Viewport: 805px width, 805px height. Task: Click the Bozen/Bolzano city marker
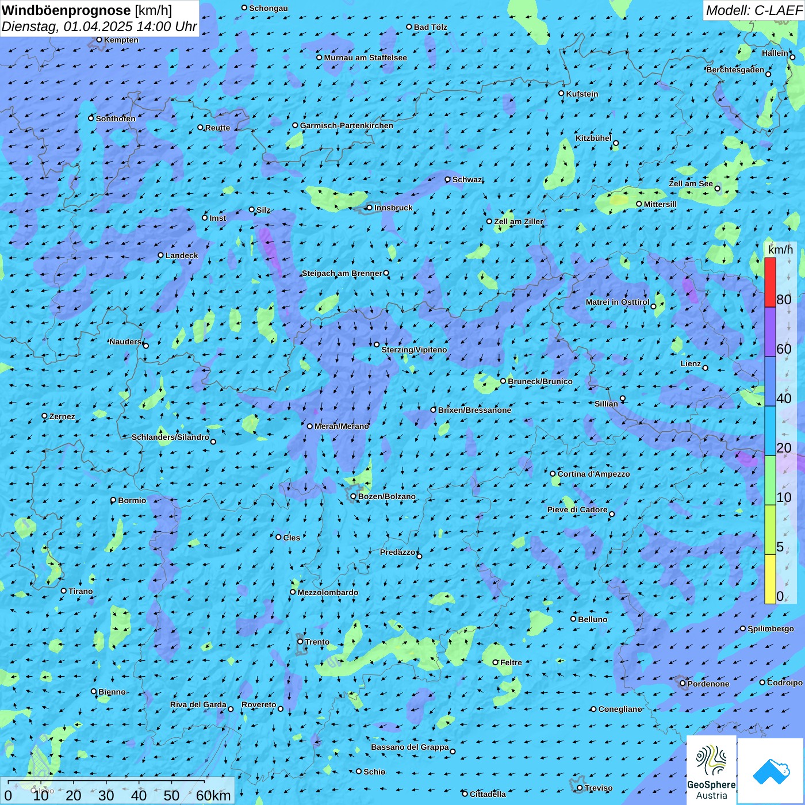354,496
